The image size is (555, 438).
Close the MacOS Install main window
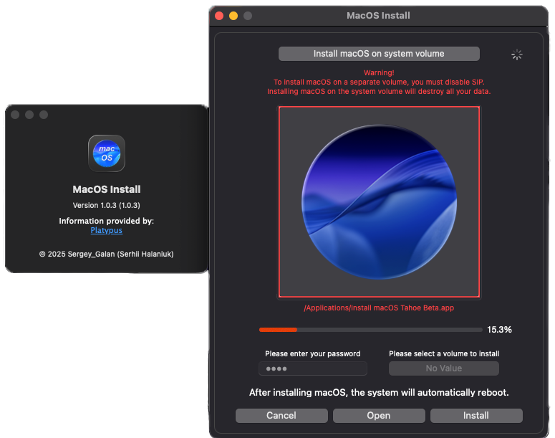pyautogui.click(x=219, y=16)
